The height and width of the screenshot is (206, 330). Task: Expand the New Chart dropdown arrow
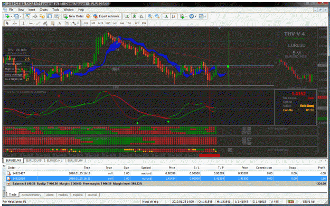11,16
